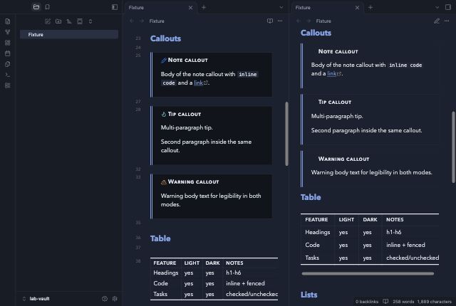Toggle auto-reveal current file

80,21
